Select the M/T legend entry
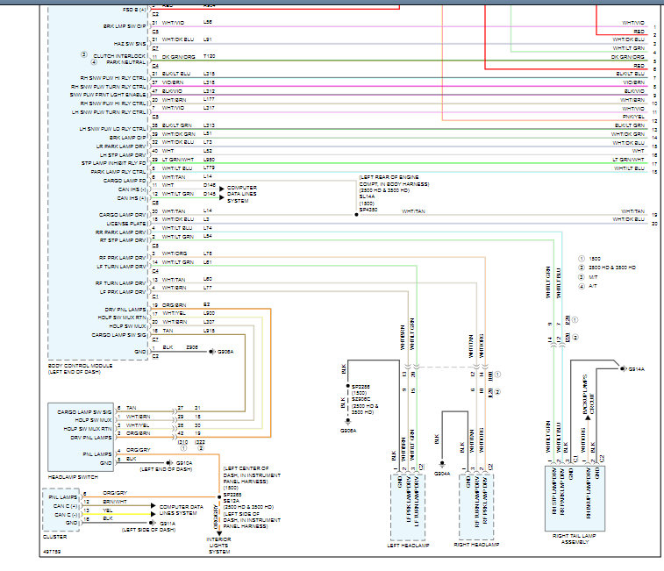Image resolution: width=664 pixels, height=571 pixels. [593, 277]
